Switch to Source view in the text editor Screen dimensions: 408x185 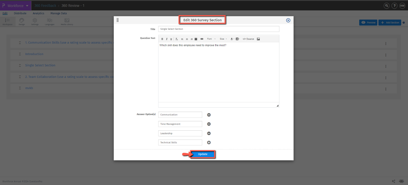pos(248,39)
